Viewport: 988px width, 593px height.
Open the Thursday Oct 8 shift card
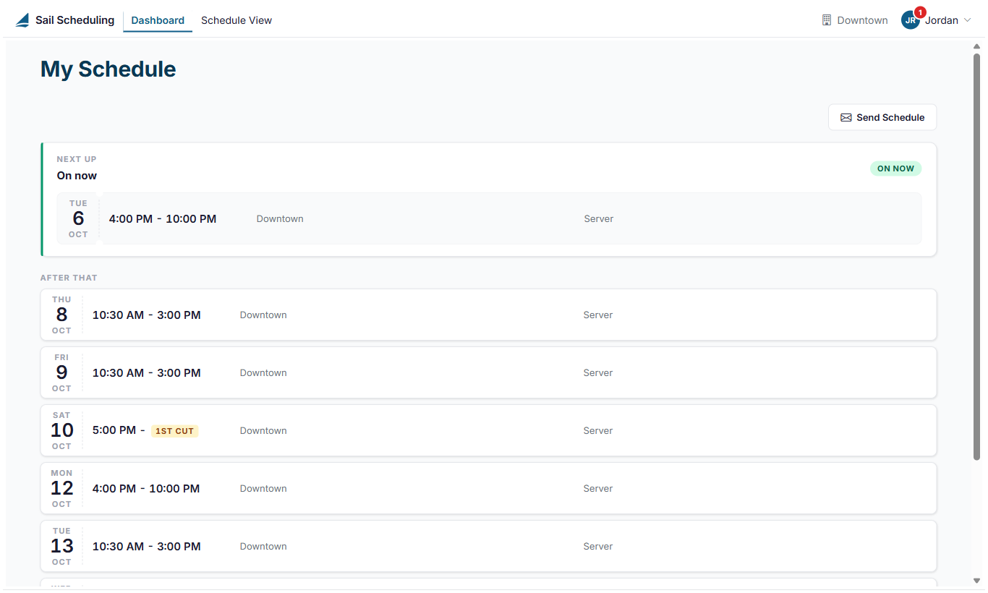(x=488, y=315)
